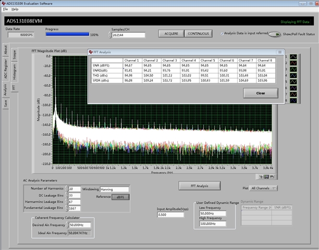Click the ACQUIRE button
This screenshot has height=250, width=319.
coord(171,34)
